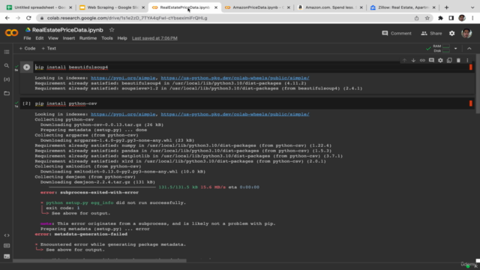
Task: Expand the RAM and Disk runtime dropdown
Action: (455, 48)
